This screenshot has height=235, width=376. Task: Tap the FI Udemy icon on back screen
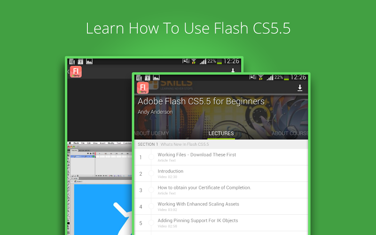(x=76, y=72)
